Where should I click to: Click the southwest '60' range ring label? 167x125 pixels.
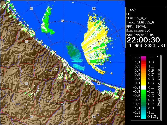click(31, 116)
